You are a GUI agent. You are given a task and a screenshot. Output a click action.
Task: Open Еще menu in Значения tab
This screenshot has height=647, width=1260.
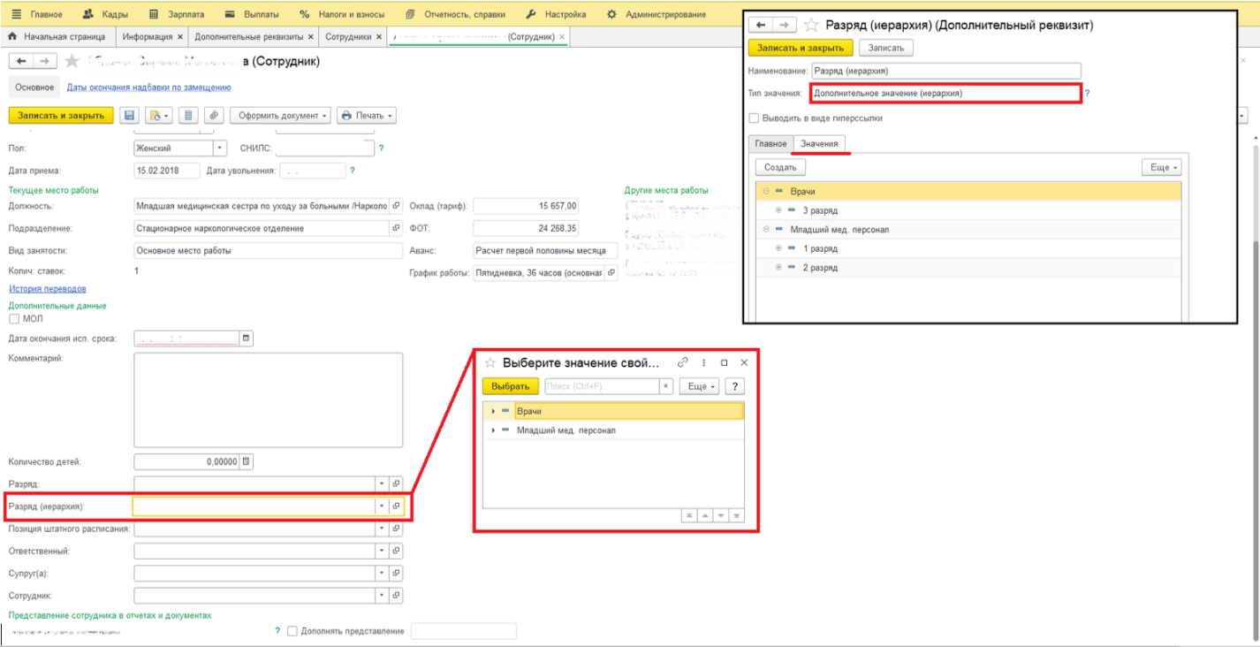coord(1161,167)
